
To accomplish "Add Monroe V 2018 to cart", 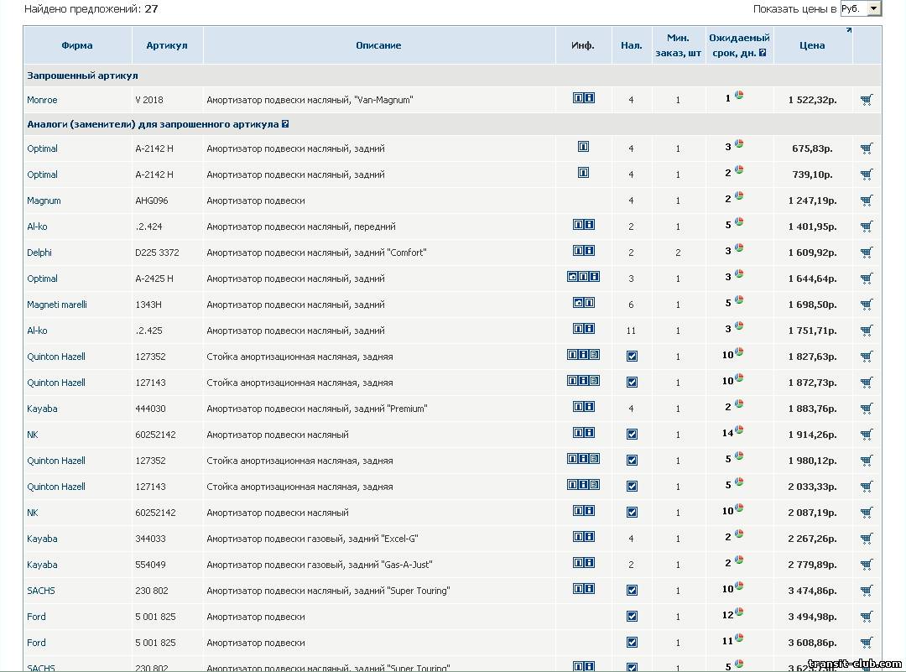I will 866,100.
